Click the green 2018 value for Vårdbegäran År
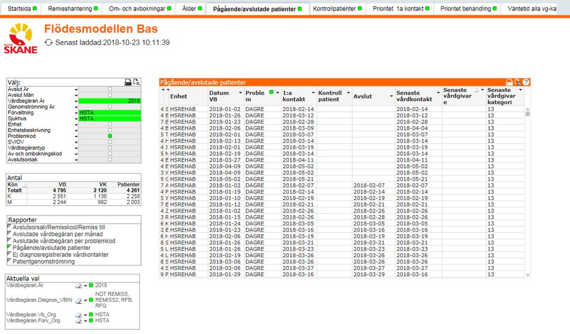This screenshot has height=334, width=570. pyautogui.click(x=110, y=101)
